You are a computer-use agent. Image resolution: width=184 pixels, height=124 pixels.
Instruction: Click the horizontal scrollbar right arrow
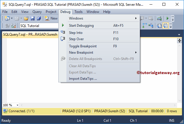(175, 105)
